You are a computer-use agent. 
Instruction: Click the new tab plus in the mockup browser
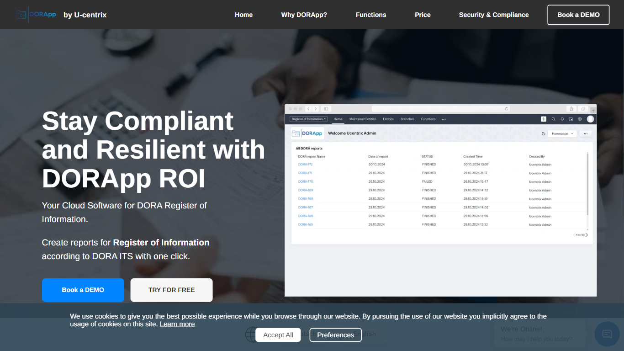593,110
